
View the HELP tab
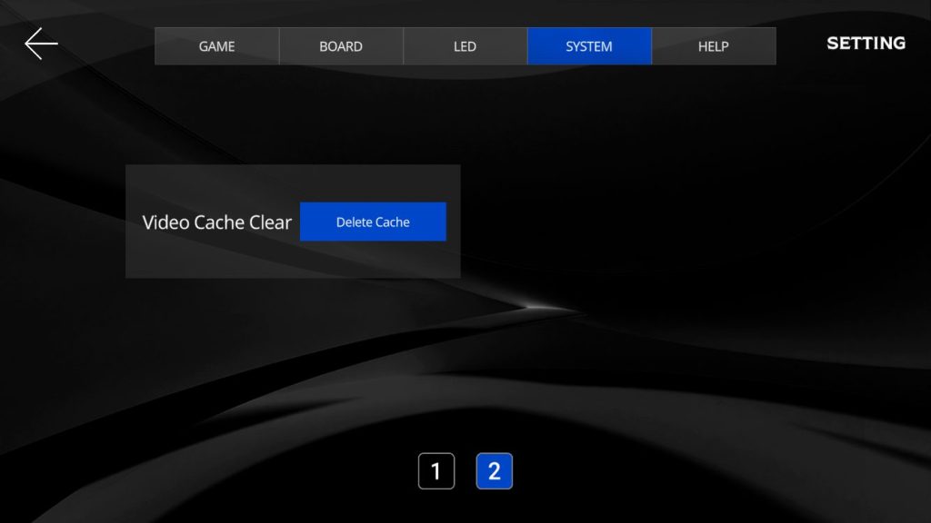click(x=714, y=46)
